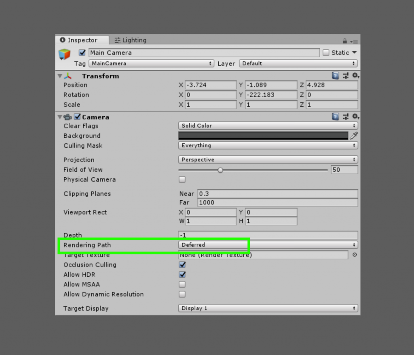The width and height of the screenshot is (414, 355).
Task: Open the Transform help reference icon
Action: tap(335, 76)
